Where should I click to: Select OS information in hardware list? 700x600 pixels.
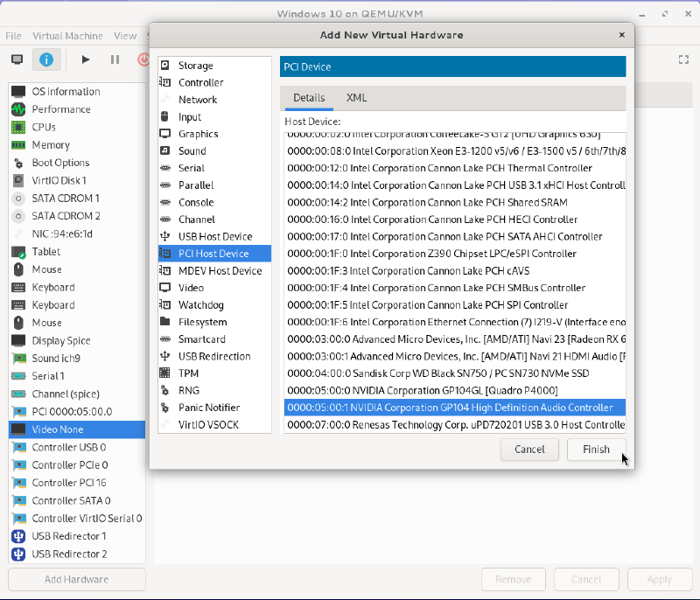77,92
